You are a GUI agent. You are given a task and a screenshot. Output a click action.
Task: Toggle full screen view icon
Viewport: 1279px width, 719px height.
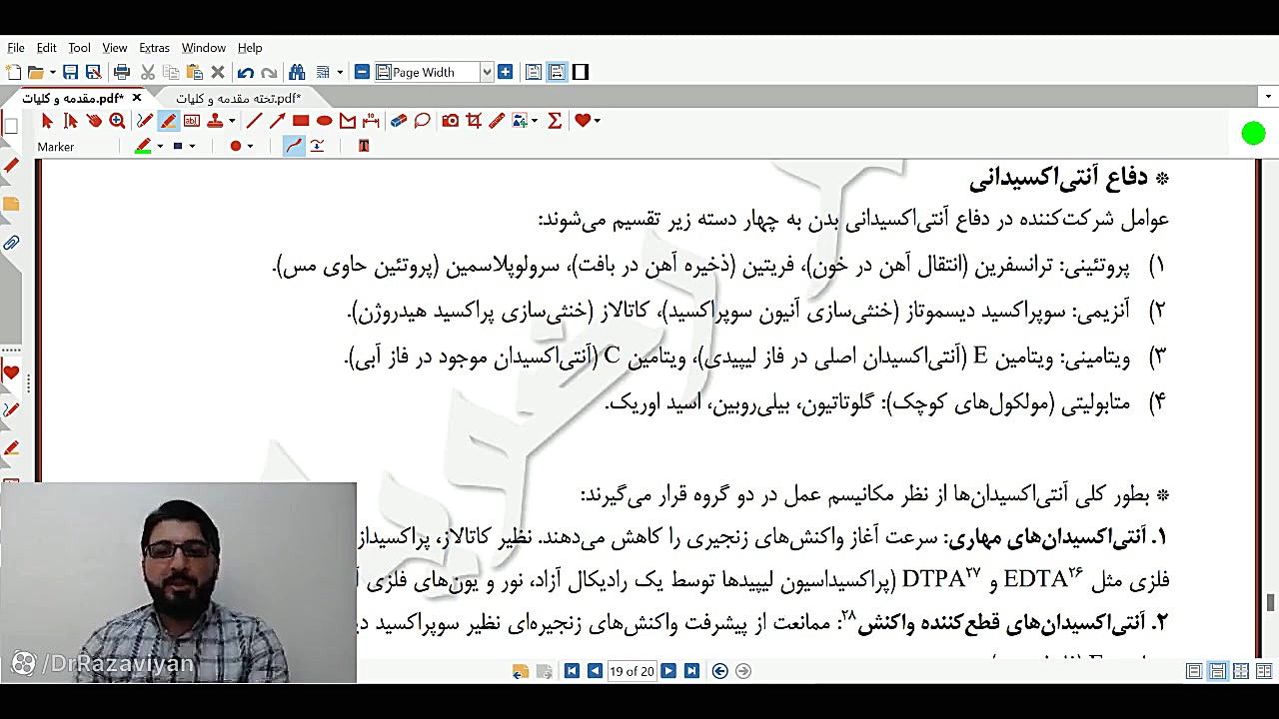tap(581, 72)
